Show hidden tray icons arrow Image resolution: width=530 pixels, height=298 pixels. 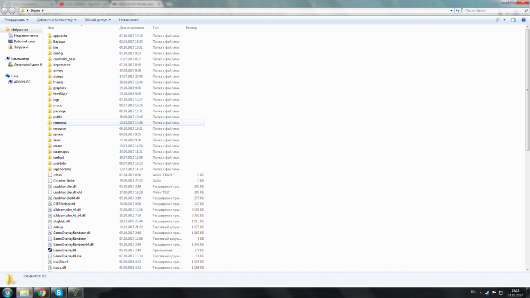[481, 293]
